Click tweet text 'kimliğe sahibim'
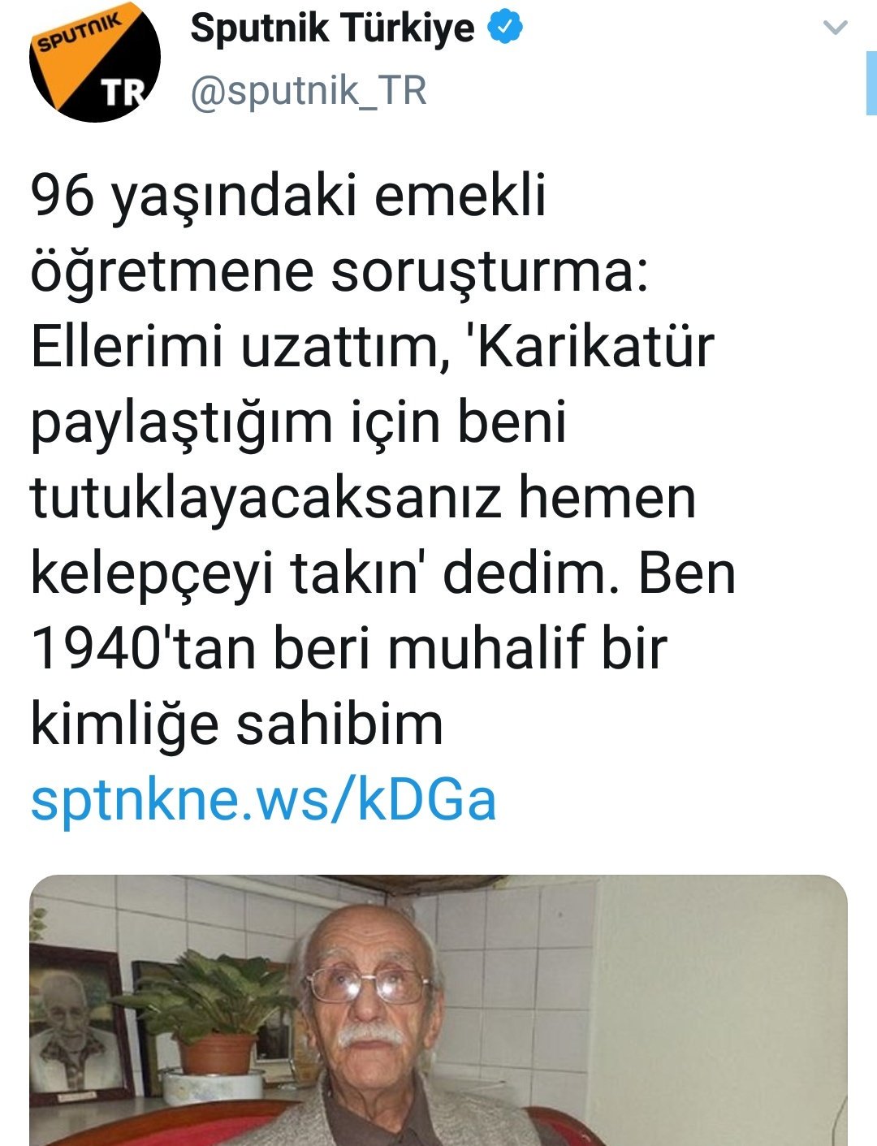Viewport: 877px width, 1146px height. [237, 724]
